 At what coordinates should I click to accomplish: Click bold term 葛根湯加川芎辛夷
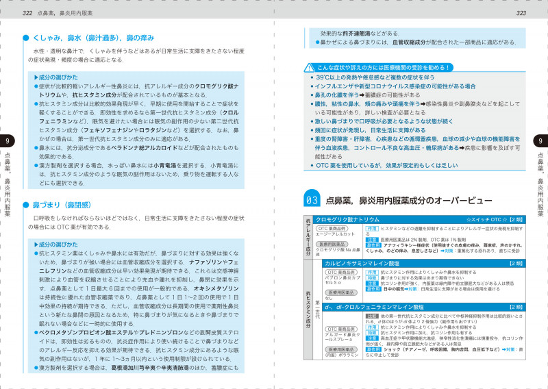point(134,368)
